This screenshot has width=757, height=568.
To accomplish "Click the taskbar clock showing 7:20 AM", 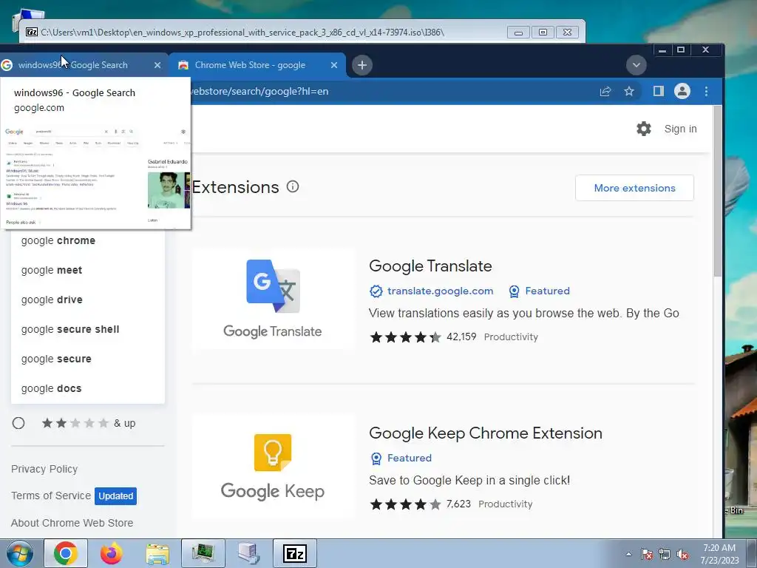I will (x=719, y=553).
